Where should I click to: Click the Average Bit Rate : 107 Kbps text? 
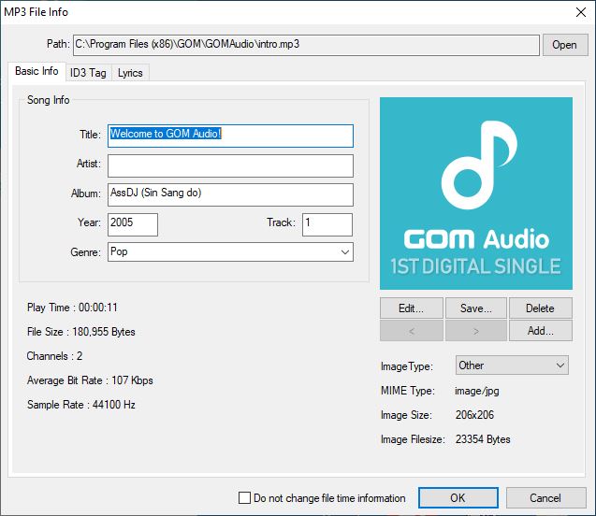(x=90, y=380)
